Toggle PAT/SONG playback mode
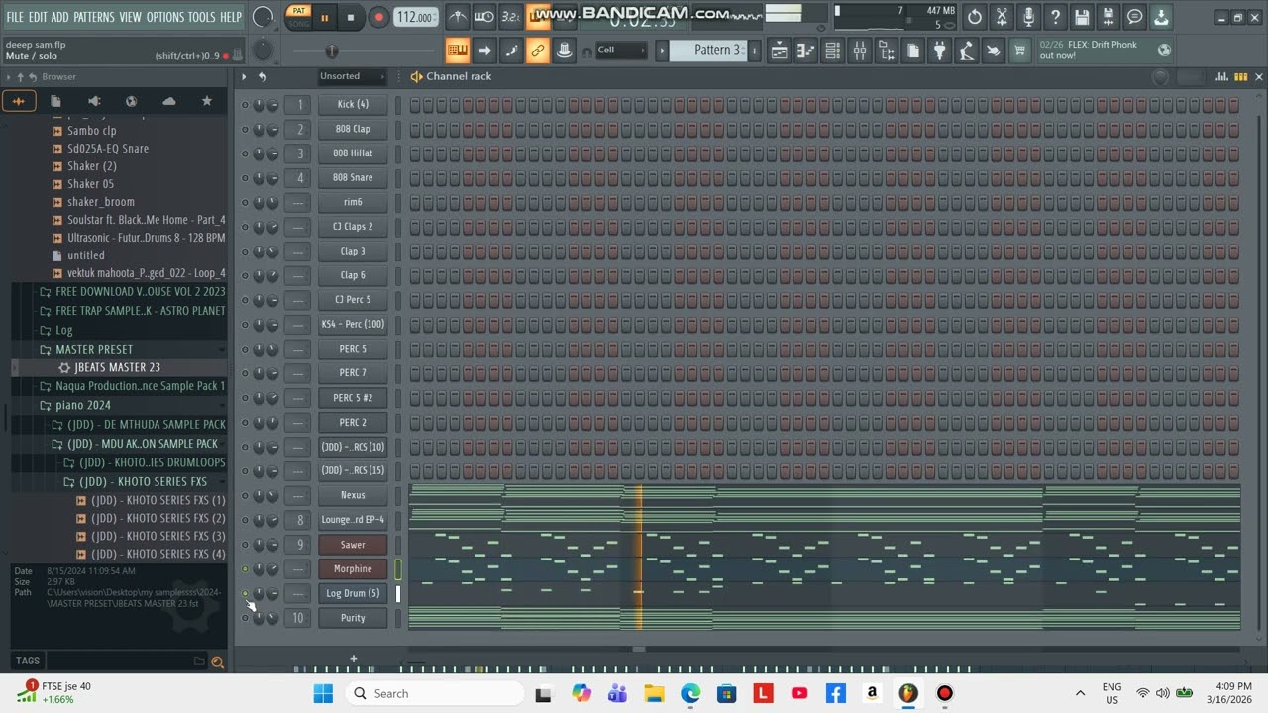1268x713 pixels. pyautogui.click(x=298, y=17)
